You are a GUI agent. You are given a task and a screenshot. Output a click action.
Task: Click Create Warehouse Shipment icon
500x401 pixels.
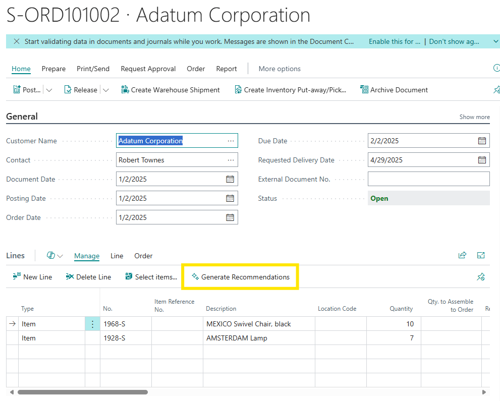(x=125, y=90)
